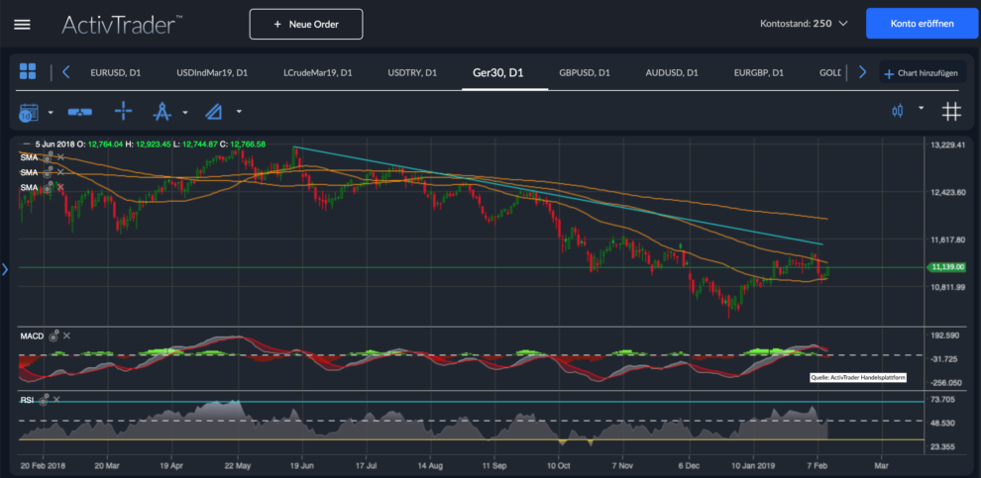Click the plus icon beside Chart hinzufügen
This screenshot has height=478, width=981.
(x=889, y=74)
